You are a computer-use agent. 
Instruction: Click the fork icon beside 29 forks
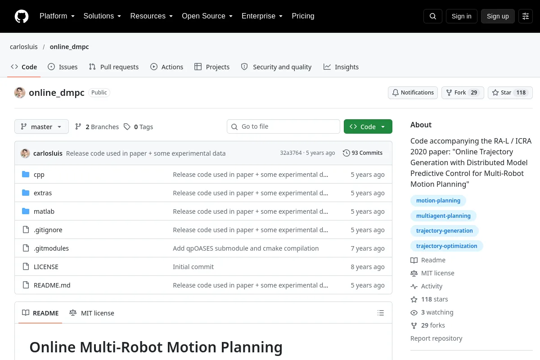pos(414,325)
